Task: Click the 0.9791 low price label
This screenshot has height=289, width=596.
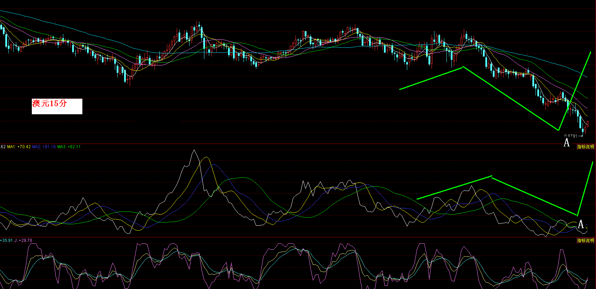Action: [x=571, y=136]
